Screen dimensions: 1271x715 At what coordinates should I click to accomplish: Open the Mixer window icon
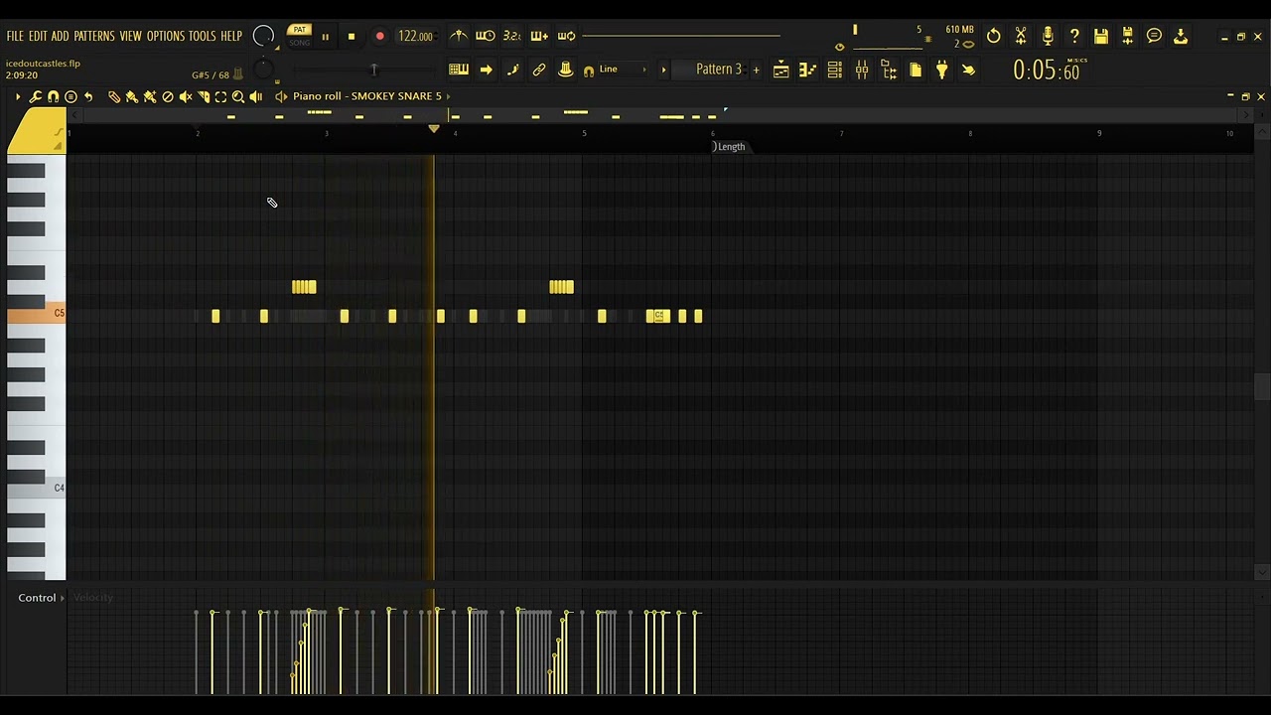(862, 70)
